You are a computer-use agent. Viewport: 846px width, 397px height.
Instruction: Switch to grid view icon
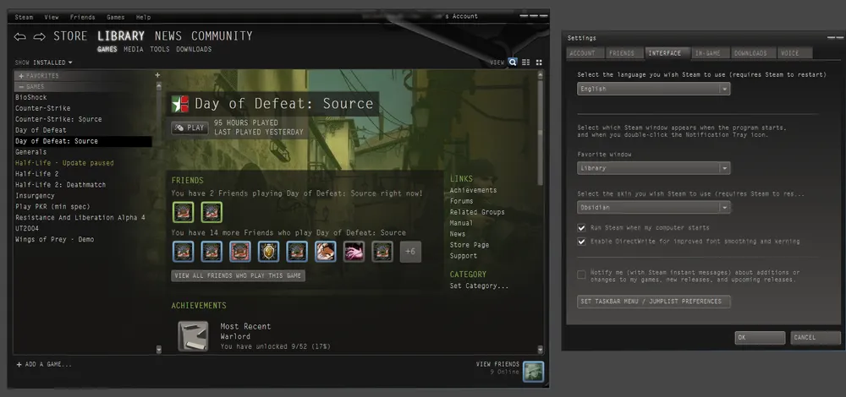(538, 63)
